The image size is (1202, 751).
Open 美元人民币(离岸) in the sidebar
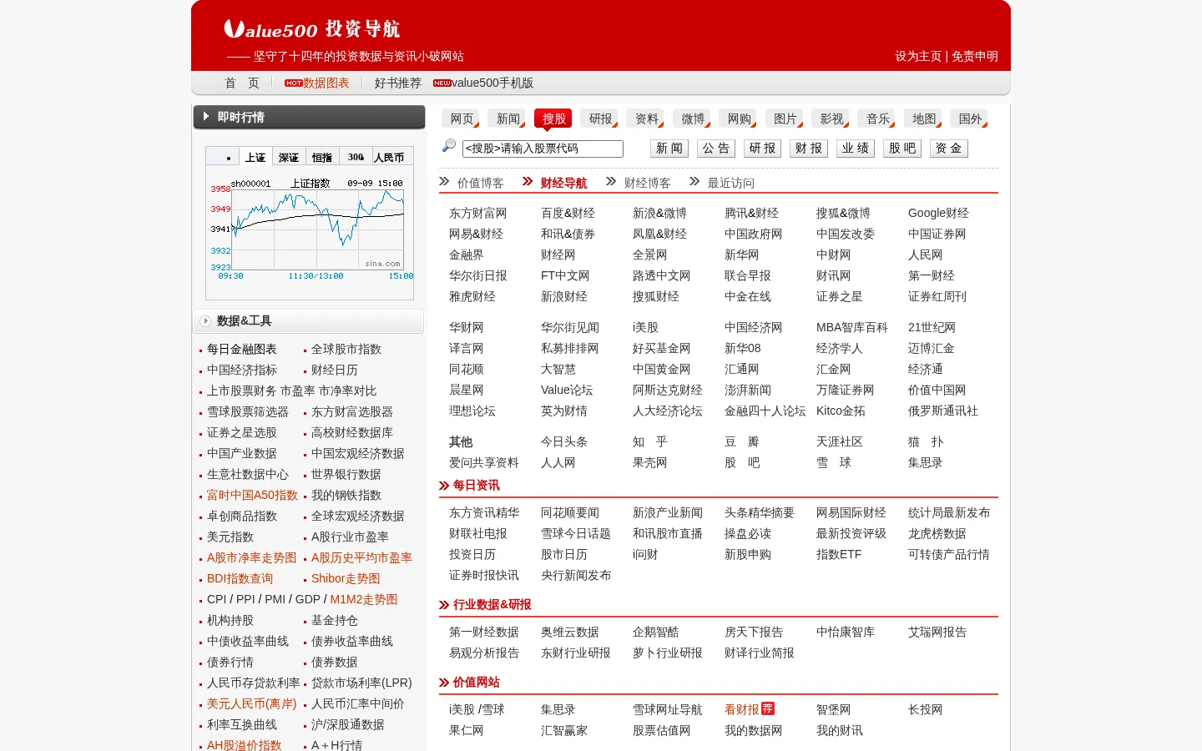pos(251,703)
